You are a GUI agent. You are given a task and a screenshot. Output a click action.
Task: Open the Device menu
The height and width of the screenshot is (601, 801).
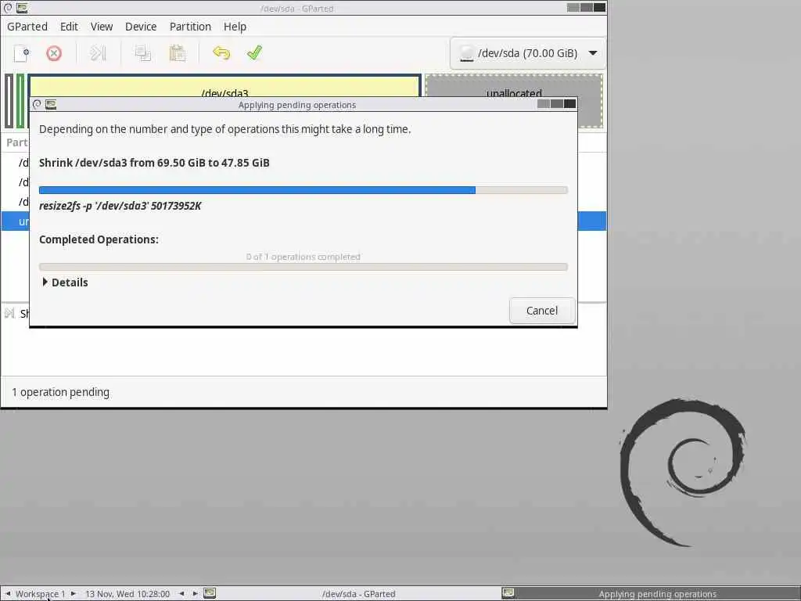pos(141,27)
